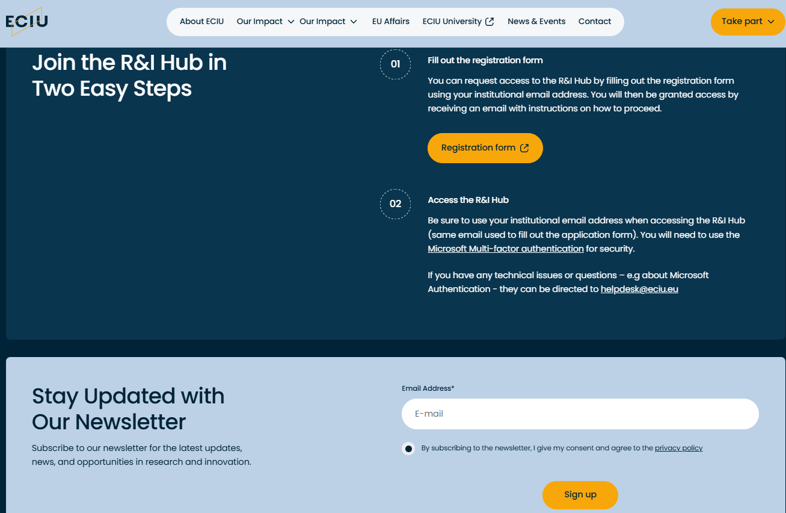Viewport: 786px width, 513px height.
Task: Expand the second Our Impact chevron
Action: pyautogui.click(x=354, y=22)
